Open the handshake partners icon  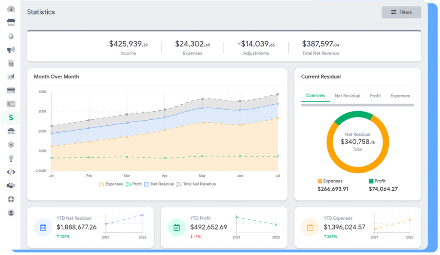point(11,185)
